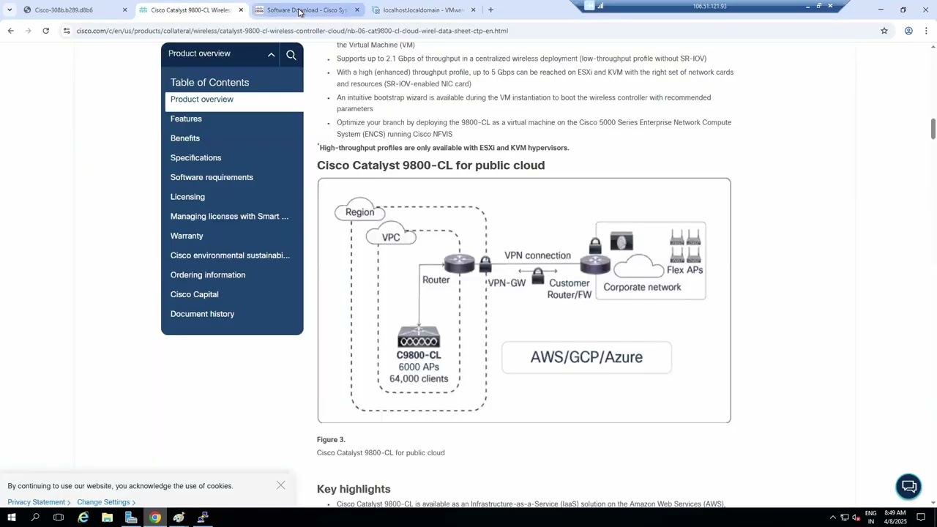
Task: Show hidden system tray icons
Action: tap(832, 517)
